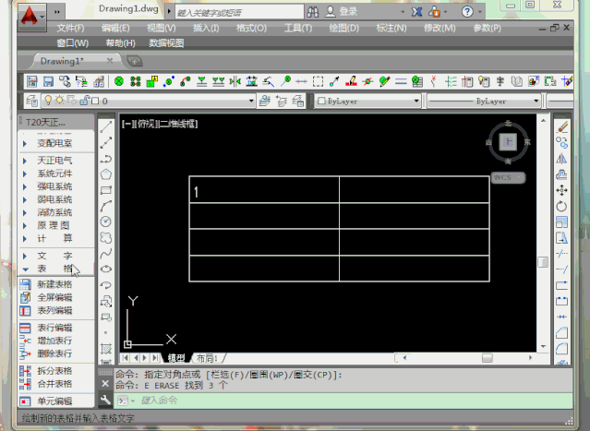This screenshot has height=431, width=590.
Task: Switch to the Drawing1* document tab
Action: tap(62, 61)
